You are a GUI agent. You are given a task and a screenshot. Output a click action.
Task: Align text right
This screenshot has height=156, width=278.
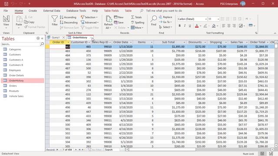tap(234, 26)
